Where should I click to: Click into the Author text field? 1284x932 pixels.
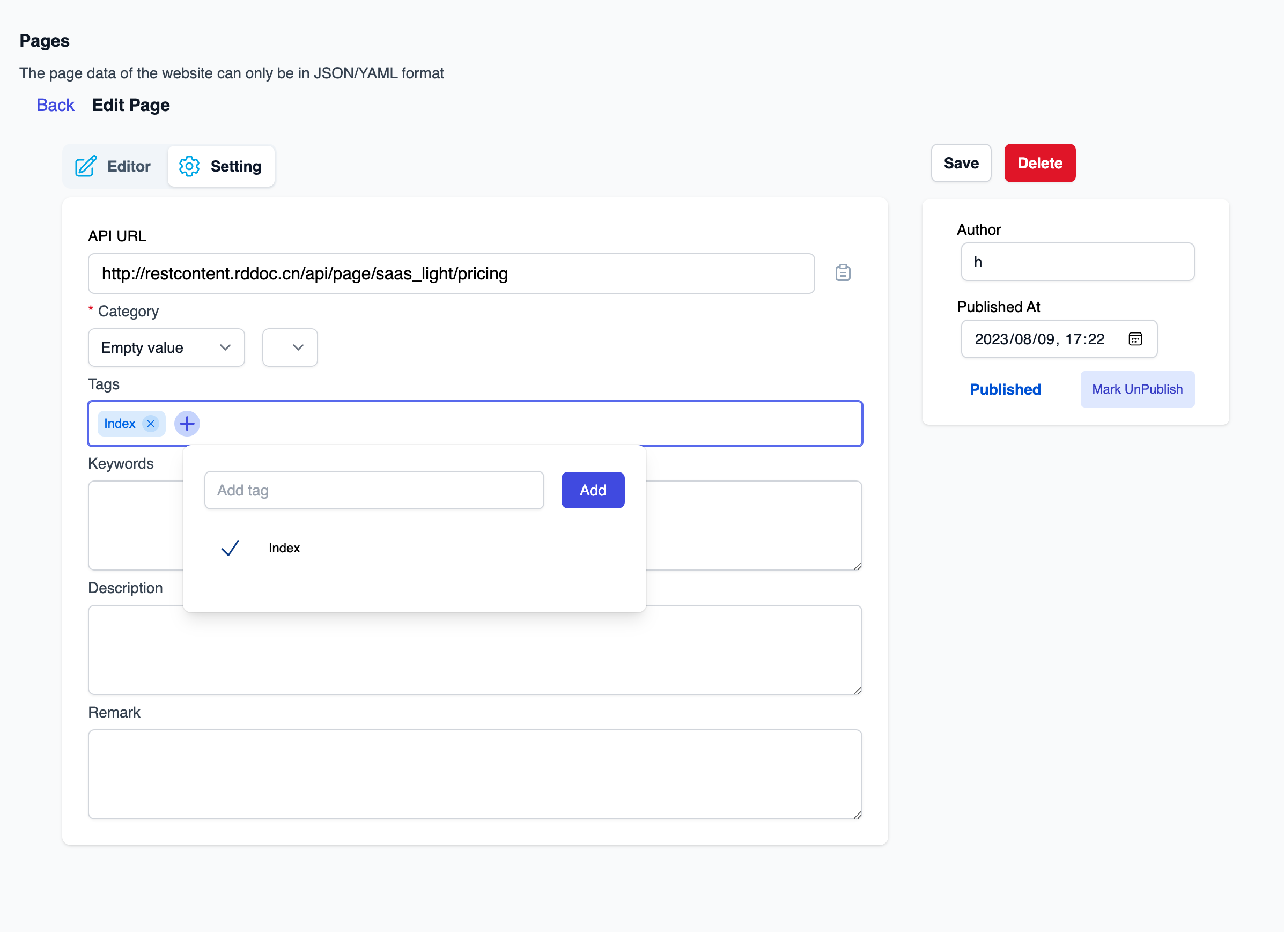1077,262
